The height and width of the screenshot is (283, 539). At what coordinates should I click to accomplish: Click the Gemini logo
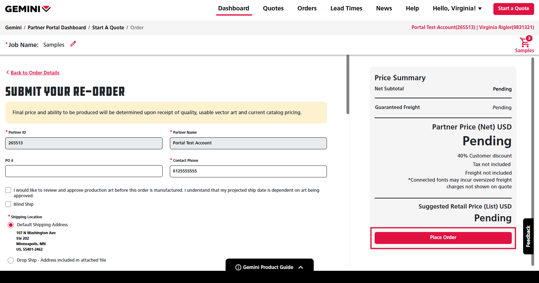tap(28, 9)
